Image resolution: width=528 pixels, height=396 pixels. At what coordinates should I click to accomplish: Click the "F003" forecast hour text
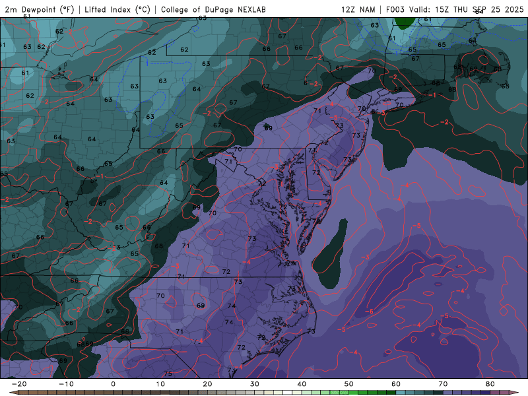point(395,9)
